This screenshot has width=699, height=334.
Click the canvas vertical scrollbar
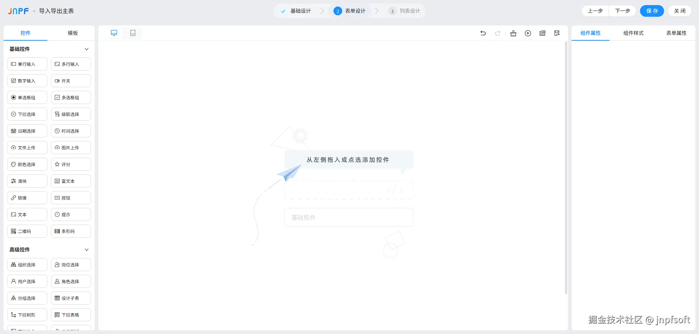point(566,168)
